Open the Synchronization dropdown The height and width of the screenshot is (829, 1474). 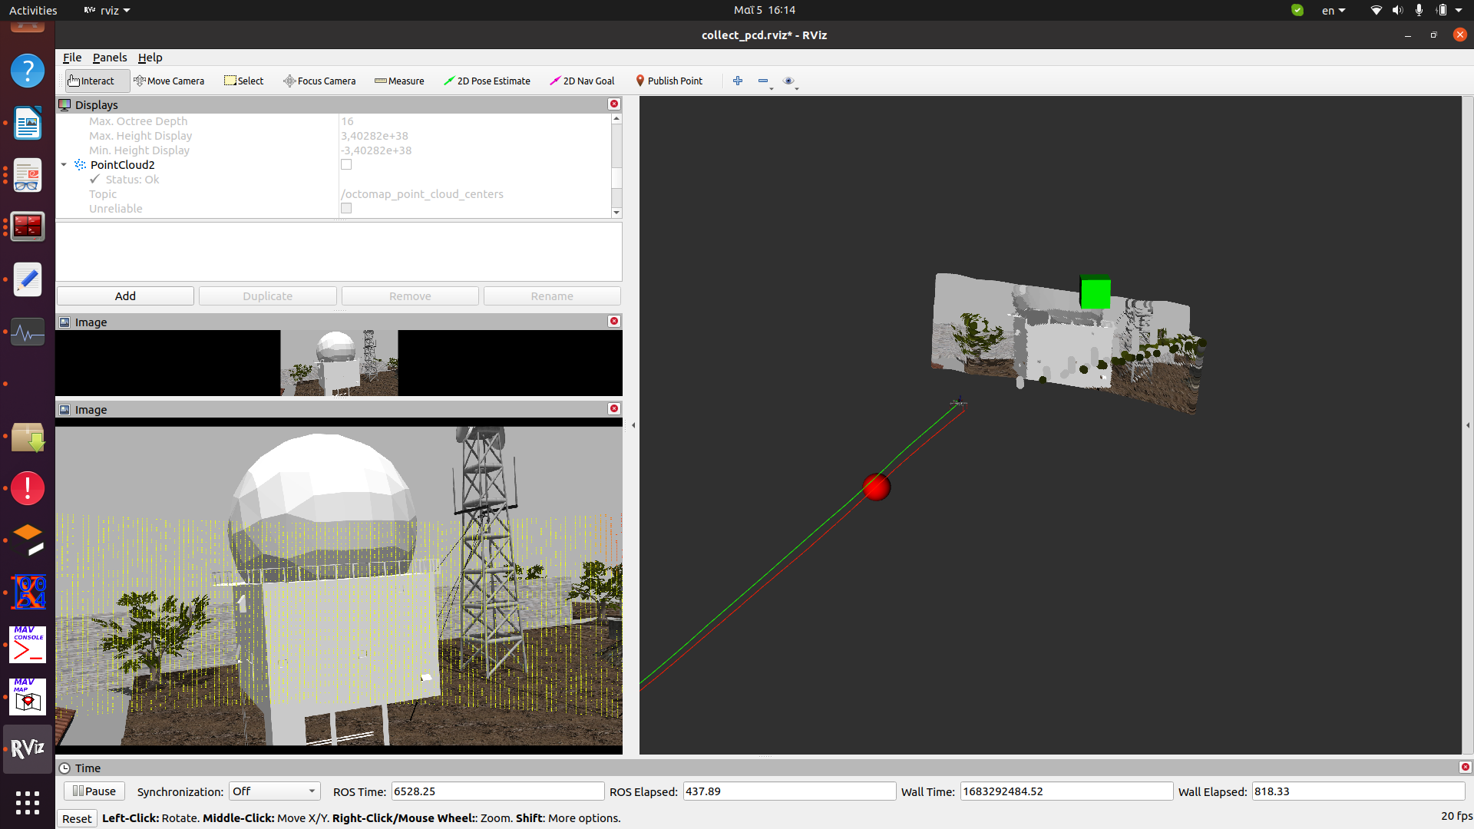click(273, 791)
